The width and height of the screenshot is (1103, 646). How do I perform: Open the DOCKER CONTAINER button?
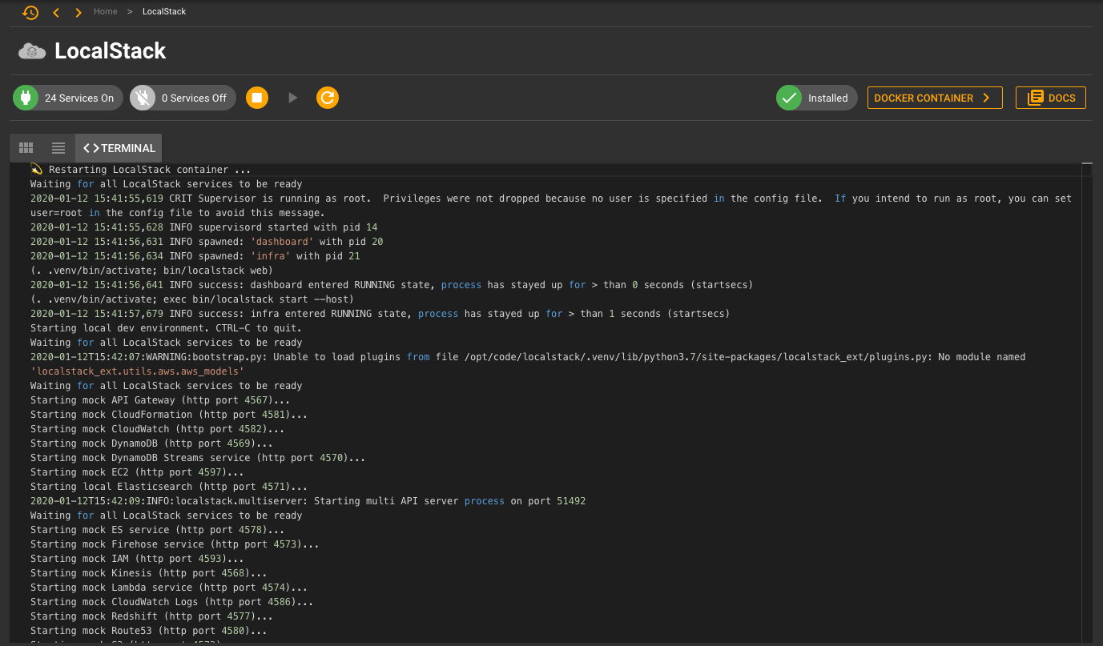(x=935, y=98)
